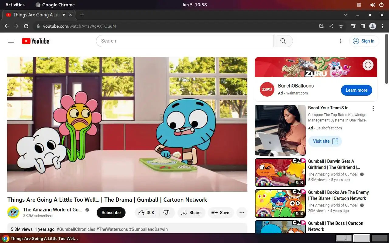This screenshot has height=243, width=389.
Task: Expand the tab search dropdown chevron
Action: coord(346,15)
